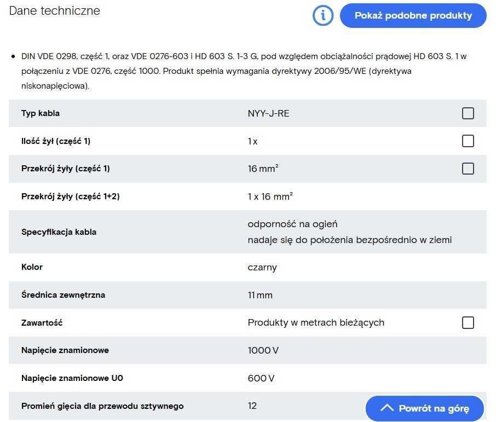Click the Napięcie znamionowe 1000 V value
496x422 pixels.
[263, 350]
